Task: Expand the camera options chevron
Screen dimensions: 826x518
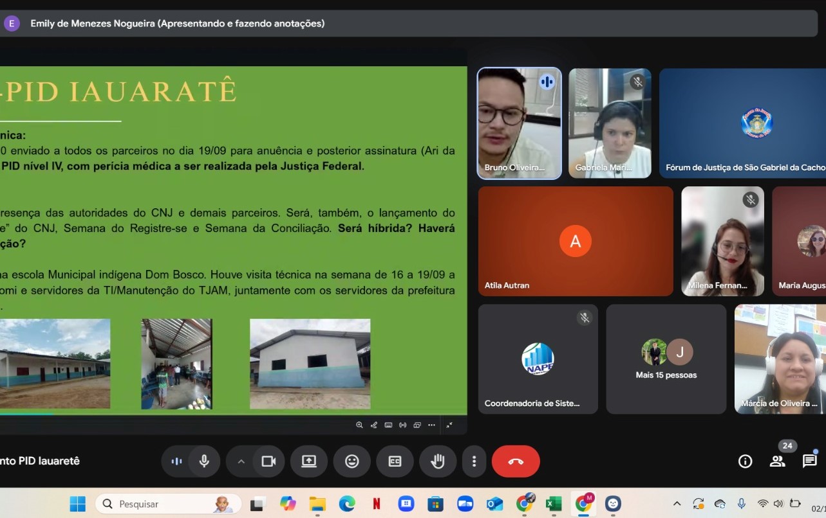Action: [241, 461]
